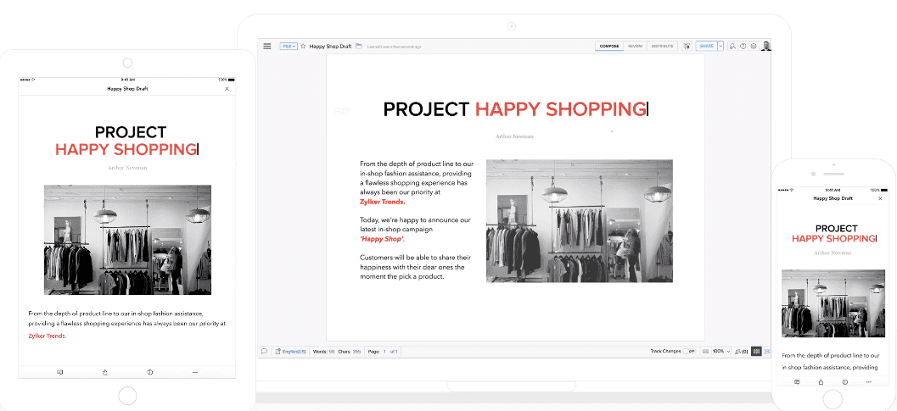Switch to the Review tab
The image size is (897, 411).
pyautogui.click(x=635, y=46)
